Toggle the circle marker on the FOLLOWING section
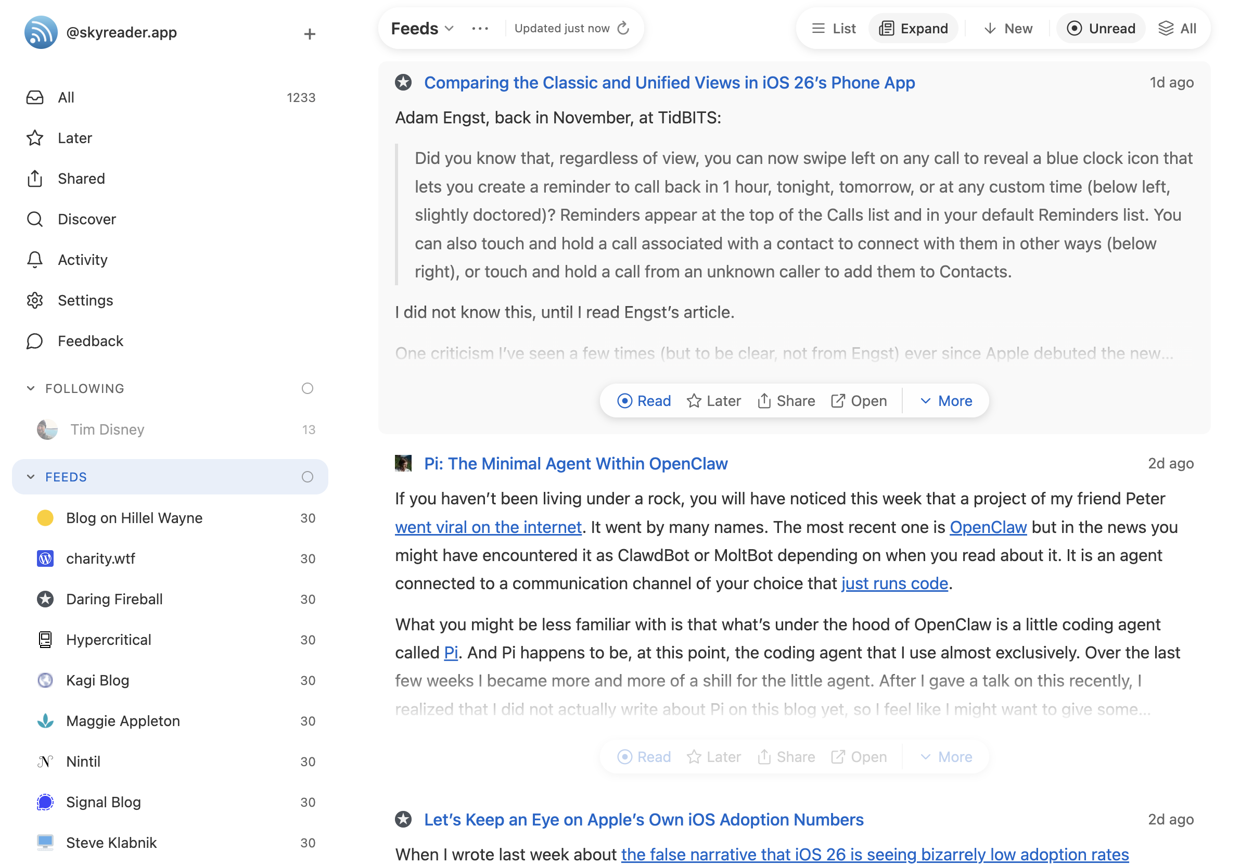1253x864 pixels. click(307, 388)
